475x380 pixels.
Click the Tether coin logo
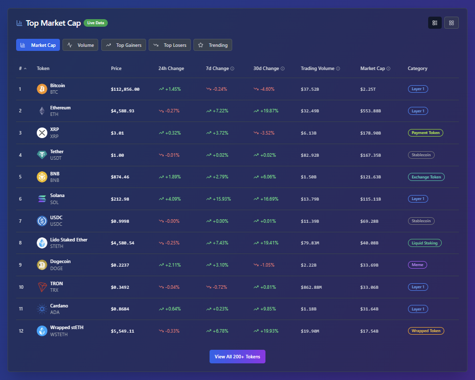pyautogui.click(x=42, y=155)
